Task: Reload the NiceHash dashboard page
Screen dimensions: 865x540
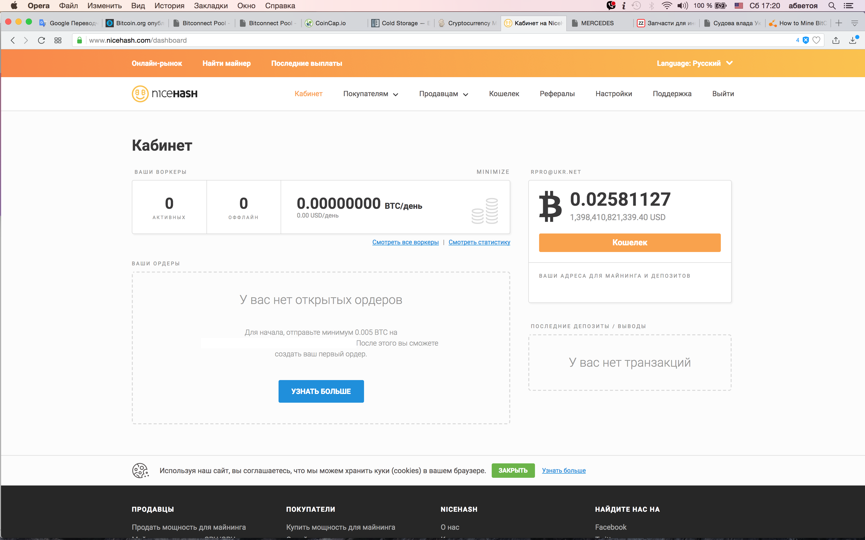Action: pos(41,40)
